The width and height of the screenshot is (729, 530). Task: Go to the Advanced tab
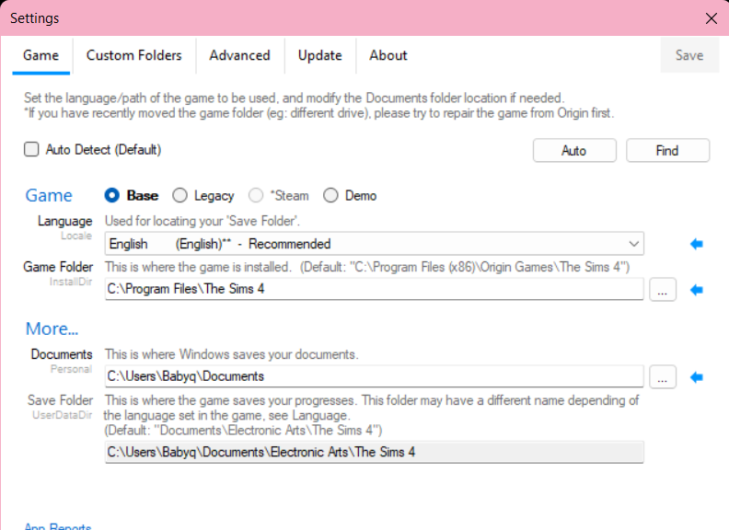click(239, 55)
